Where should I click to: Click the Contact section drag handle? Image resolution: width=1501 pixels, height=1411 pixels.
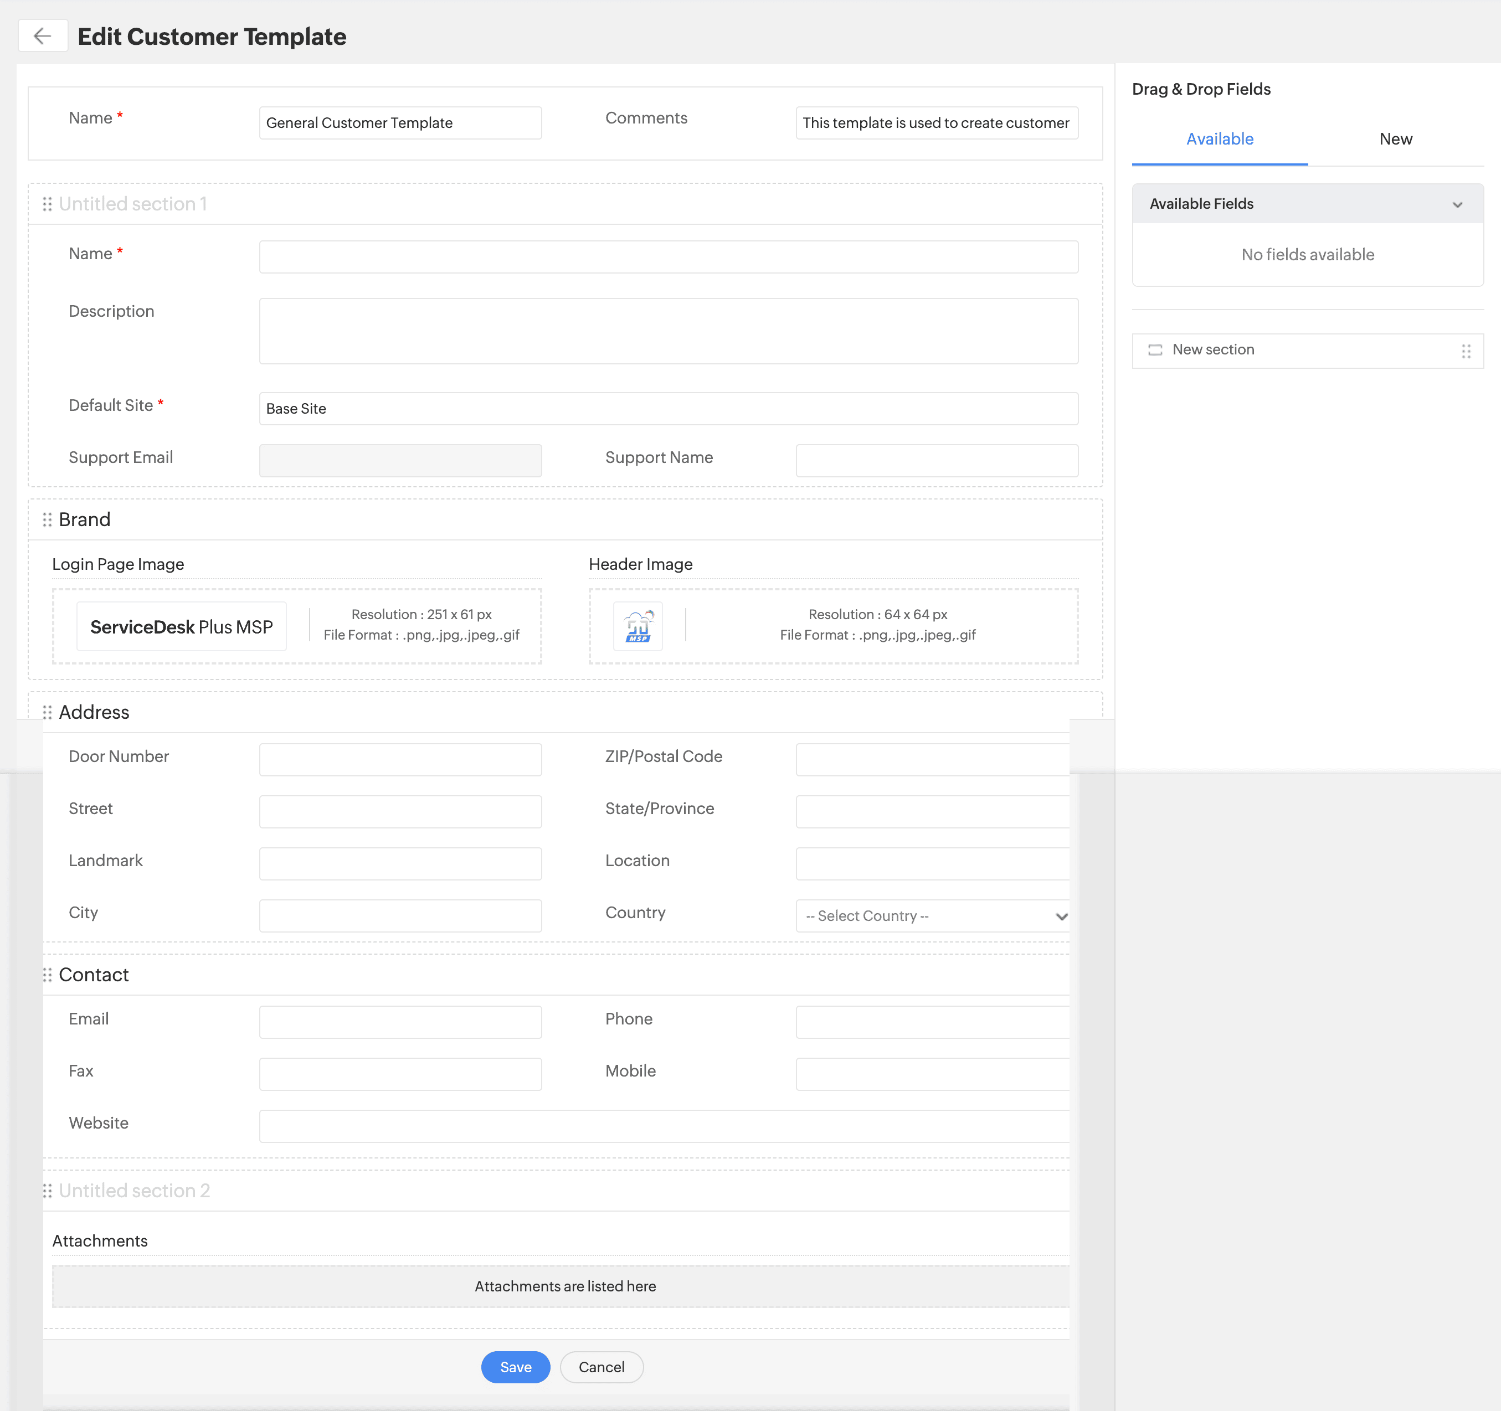pyautogui.click(x=47, y=975)
